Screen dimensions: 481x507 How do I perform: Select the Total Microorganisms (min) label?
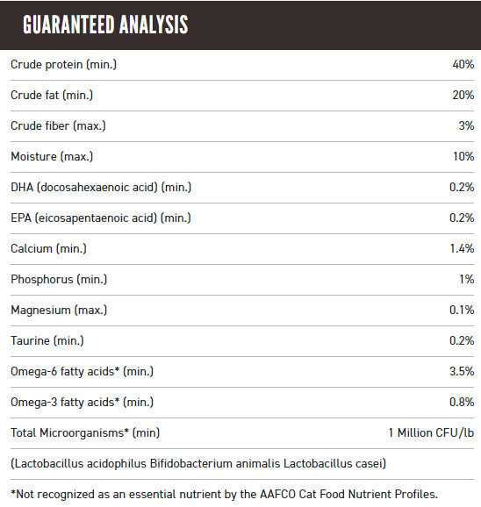tap(85, 433)
